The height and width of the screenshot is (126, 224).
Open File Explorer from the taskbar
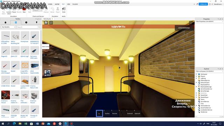point(20,124)
